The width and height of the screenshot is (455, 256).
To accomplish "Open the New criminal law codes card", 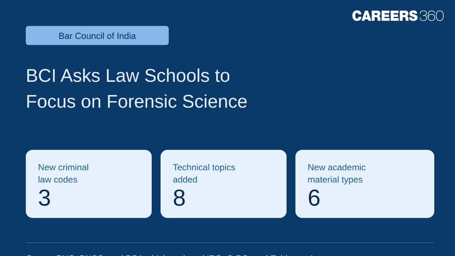I will [x=89, y=184].
